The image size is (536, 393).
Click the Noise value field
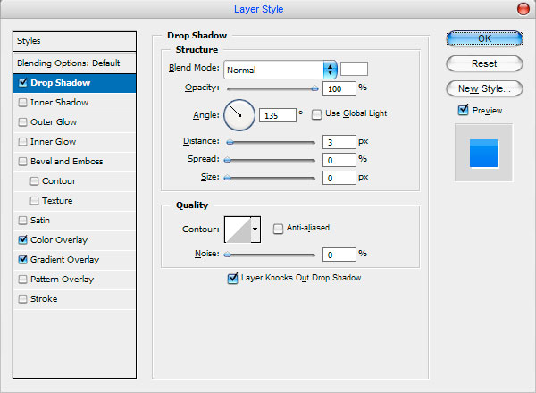point(339,255)
